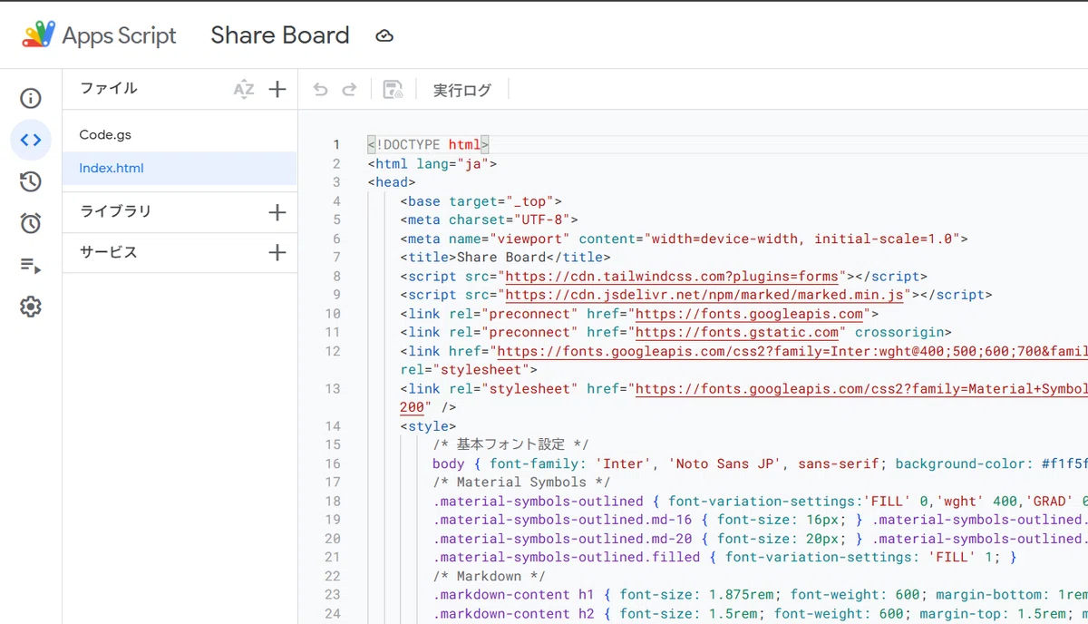Click the html lang ja line
Screen dimensions: 1088x624
432,164
